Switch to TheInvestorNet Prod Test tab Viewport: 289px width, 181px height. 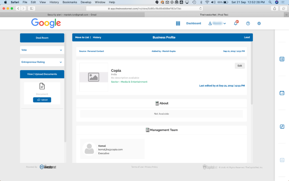[214, 15]
